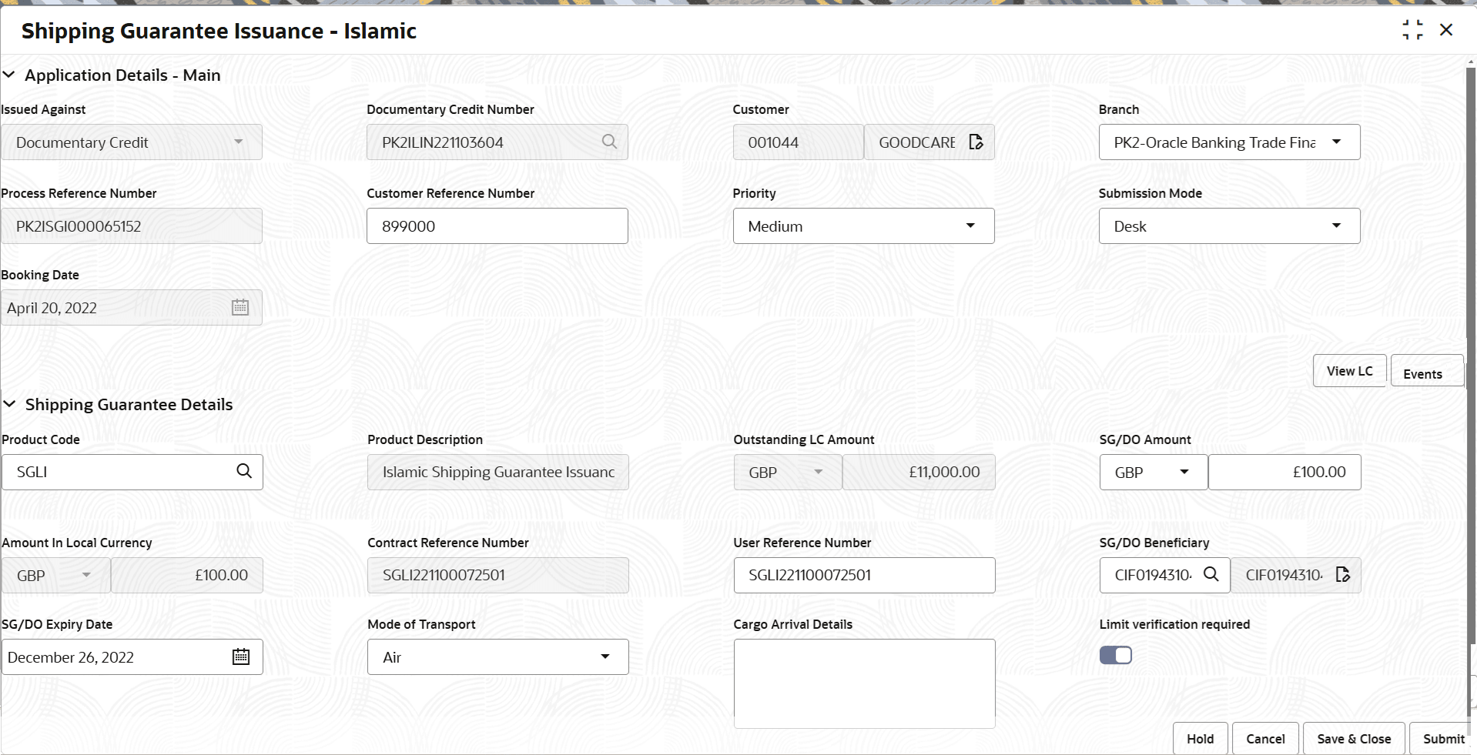Collapse the Application Details - Main section
The image size is (1477, 755).
9,75
